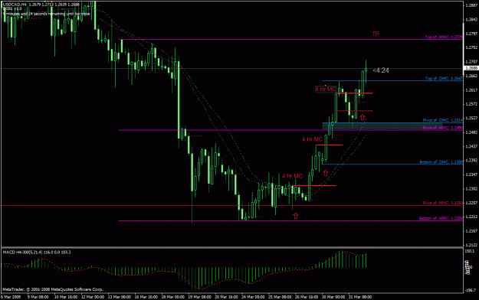Click the 1.2797 price axis value
Screen dimensions: 479x300
coord(471,34)
